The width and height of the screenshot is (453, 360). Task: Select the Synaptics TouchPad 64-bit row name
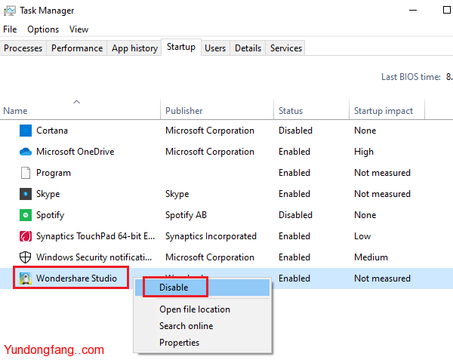pos(96,236)
